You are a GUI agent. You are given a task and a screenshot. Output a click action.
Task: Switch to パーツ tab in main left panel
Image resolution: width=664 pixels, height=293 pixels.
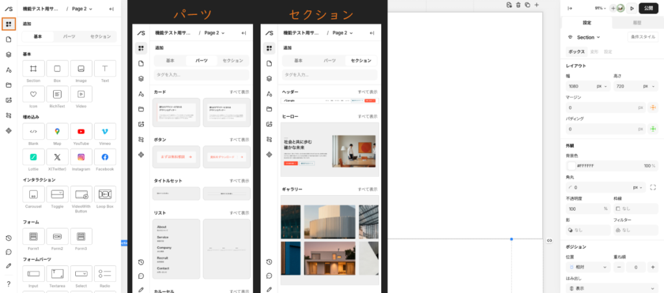(69, 36)
